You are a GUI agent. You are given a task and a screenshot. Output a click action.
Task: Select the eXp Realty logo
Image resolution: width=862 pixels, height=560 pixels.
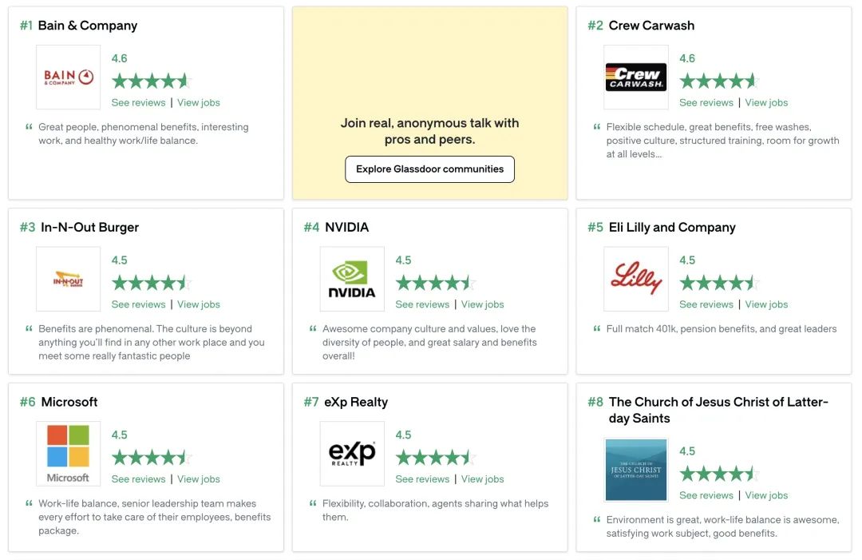coord(352,453)
